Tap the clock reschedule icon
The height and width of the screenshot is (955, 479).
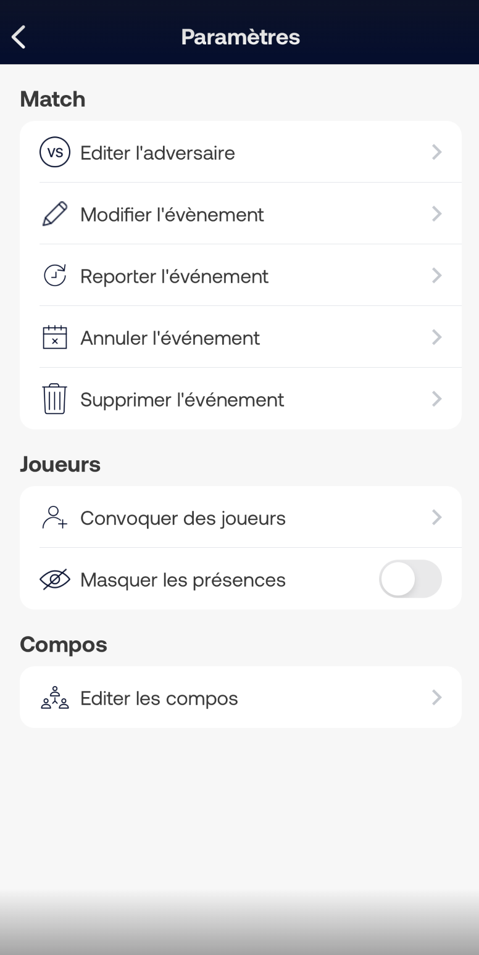[55, 276]
